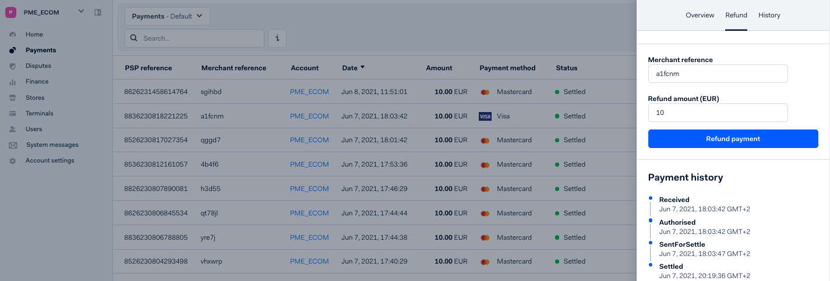Click the Users icon in the sidebar
The width and height of the screenshot is (830, 281).
(x=13, y=129)
